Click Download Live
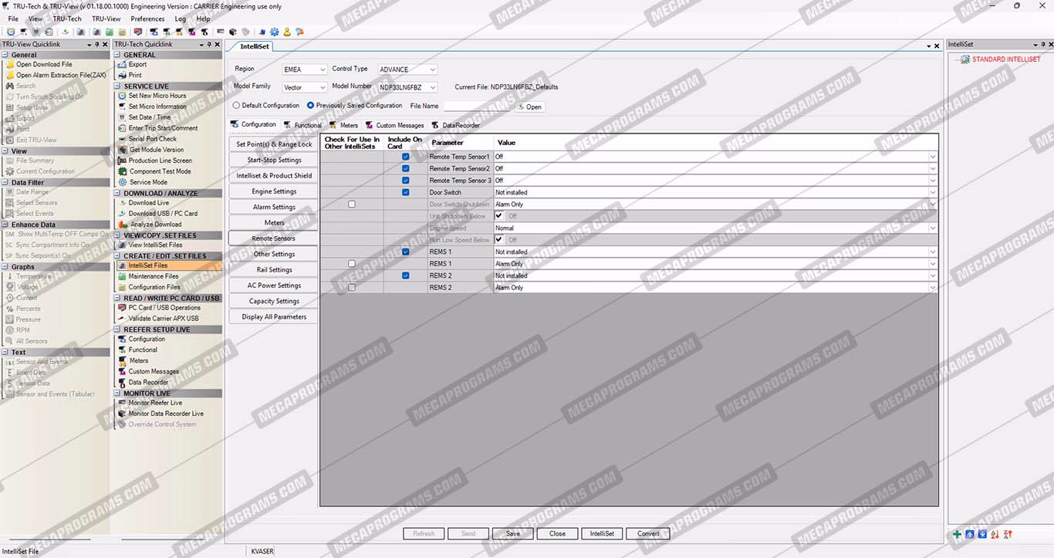This screenshot has height=558, width=1054. tap(148, 203)
